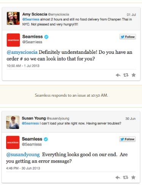Click @Seamless mention in Amy Scioscia's tweet
The width and height of the screenshot is (142, 185).
coord(31,19)
